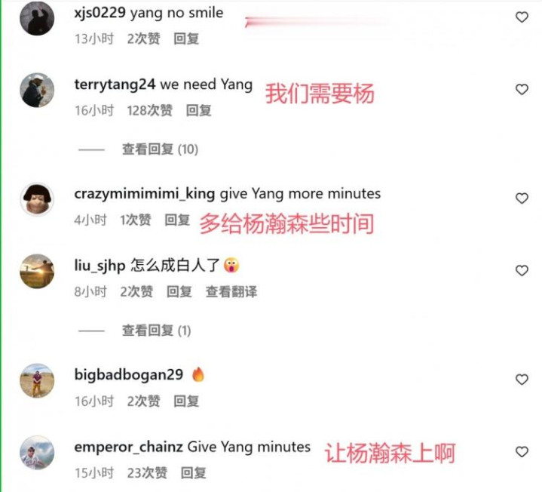Reply to terrytang24's comment
Image resolution: width=542 pixels, height=492 pixels.
(199, 111)
